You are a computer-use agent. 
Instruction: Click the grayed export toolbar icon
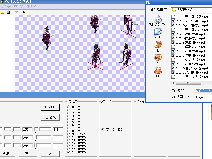coord(16,13)
